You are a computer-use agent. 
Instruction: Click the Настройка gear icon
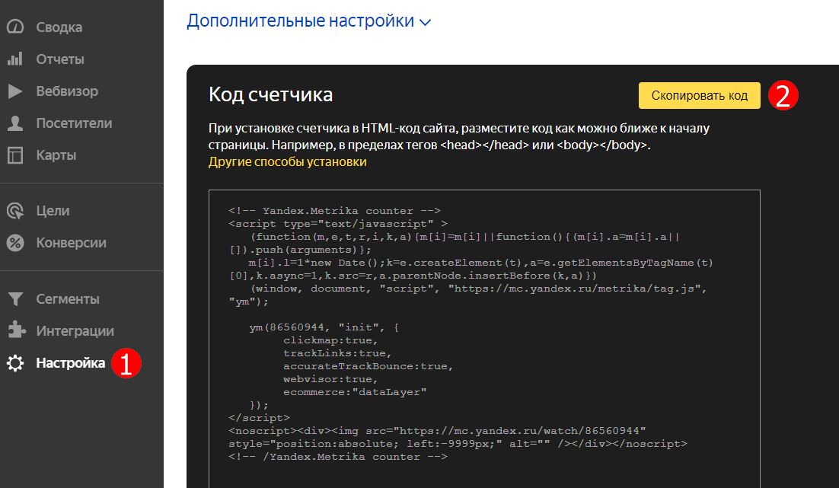[15, 363]
